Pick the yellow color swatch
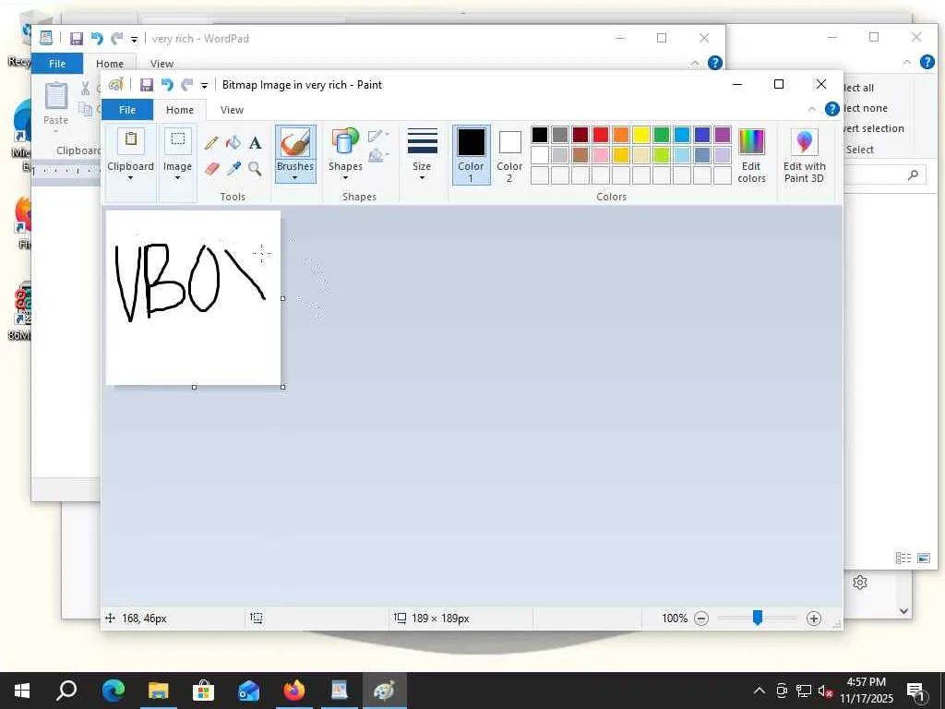The height and width of the screenshot is (709, 945). tap(641, 135)
